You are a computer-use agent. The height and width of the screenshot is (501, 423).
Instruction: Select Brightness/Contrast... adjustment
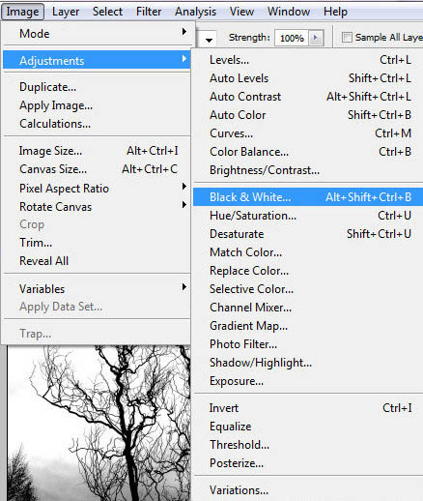[308, 170]
